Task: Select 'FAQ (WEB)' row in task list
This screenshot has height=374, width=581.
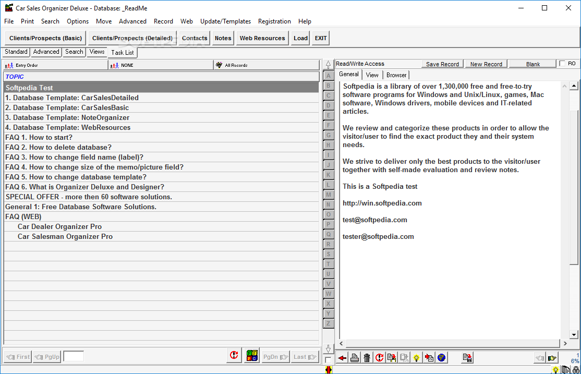Action: click(161, 216)
